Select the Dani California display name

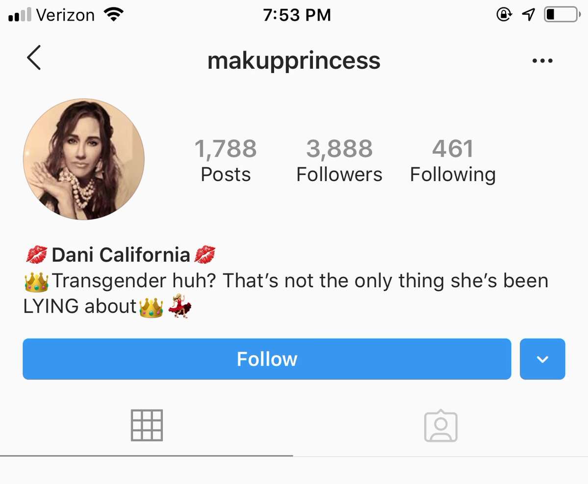click(121, 255)
